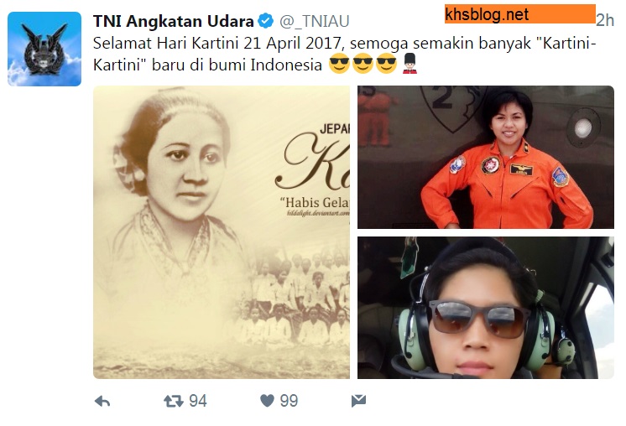The height and width of the screenshot is (426, 626).
Task: Click the blue verified badge
Action: coord(265,21)
